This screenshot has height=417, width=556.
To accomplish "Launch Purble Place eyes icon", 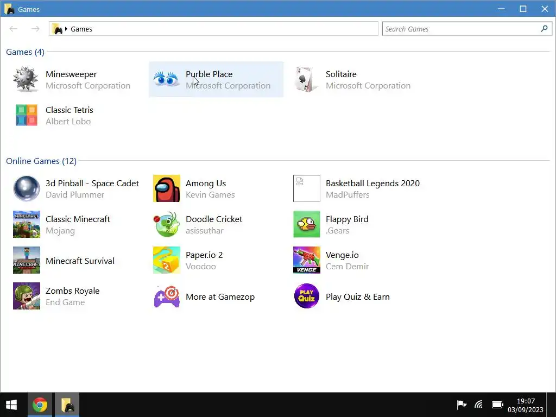I will tap(166, 79).
